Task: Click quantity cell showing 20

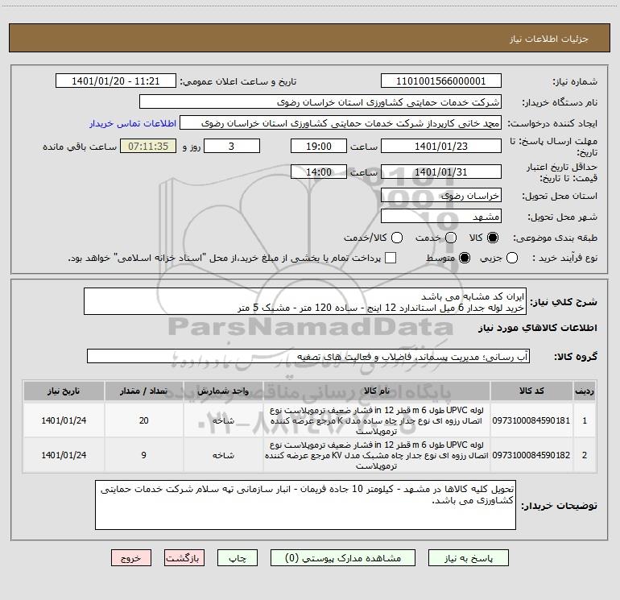Action: 143,420
